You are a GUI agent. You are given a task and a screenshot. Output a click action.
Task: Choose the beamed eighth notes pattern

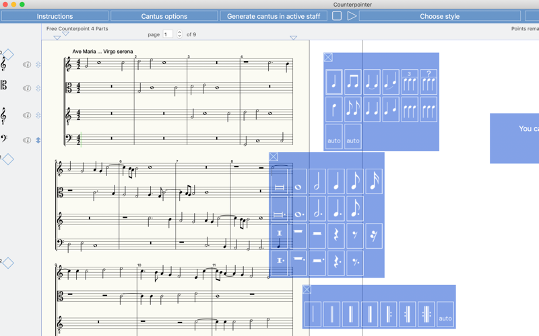(352, 82)
